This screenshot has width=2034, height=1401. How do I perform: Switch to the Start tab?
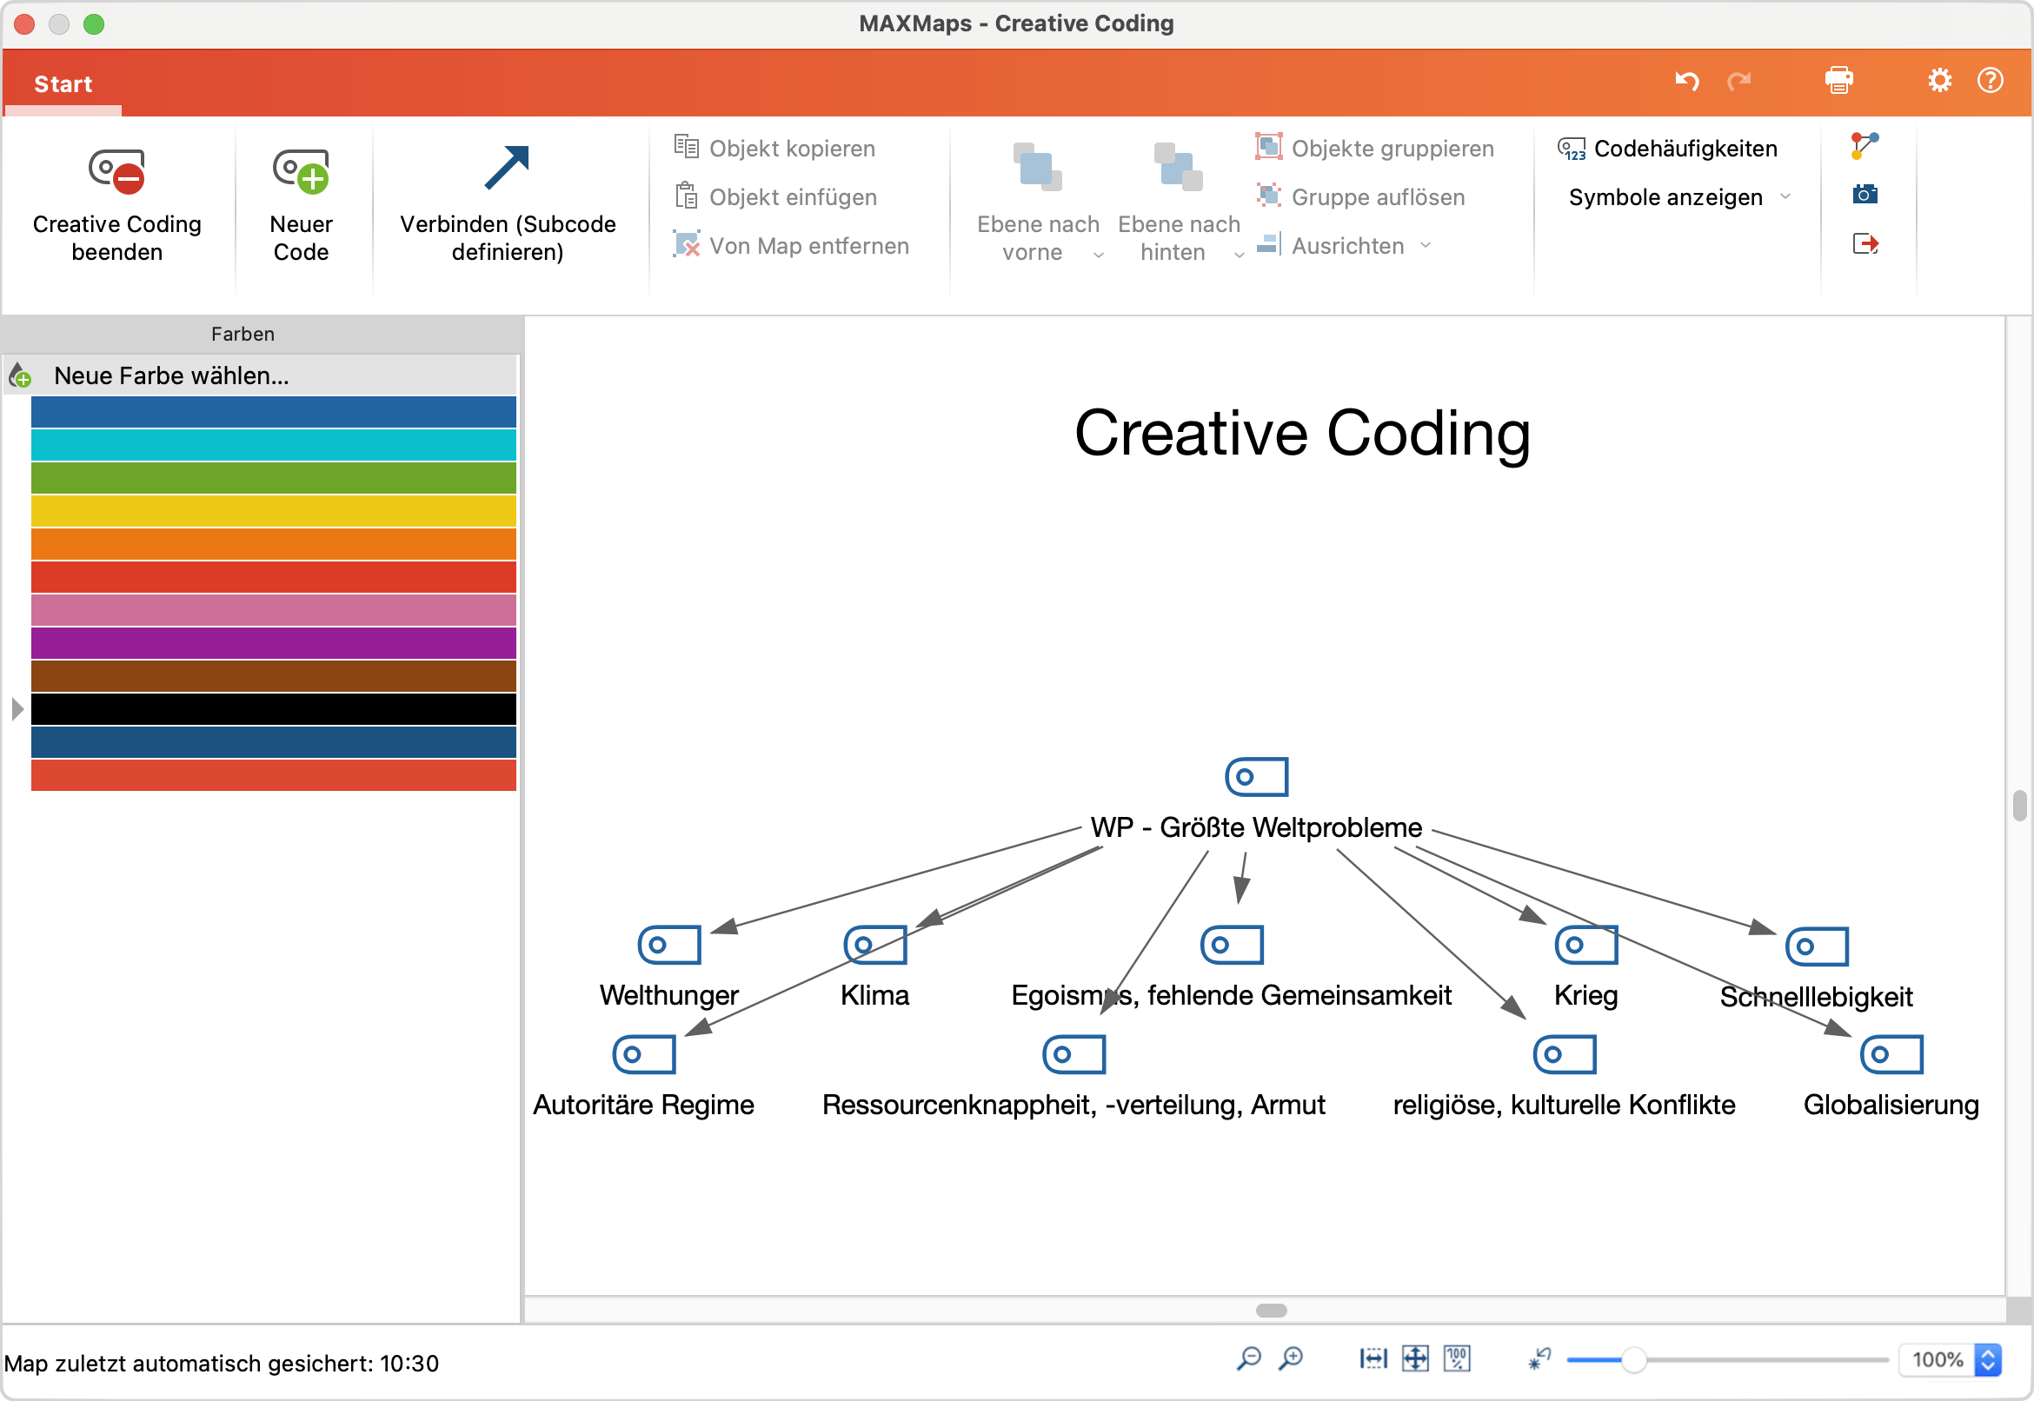(63, 84)
